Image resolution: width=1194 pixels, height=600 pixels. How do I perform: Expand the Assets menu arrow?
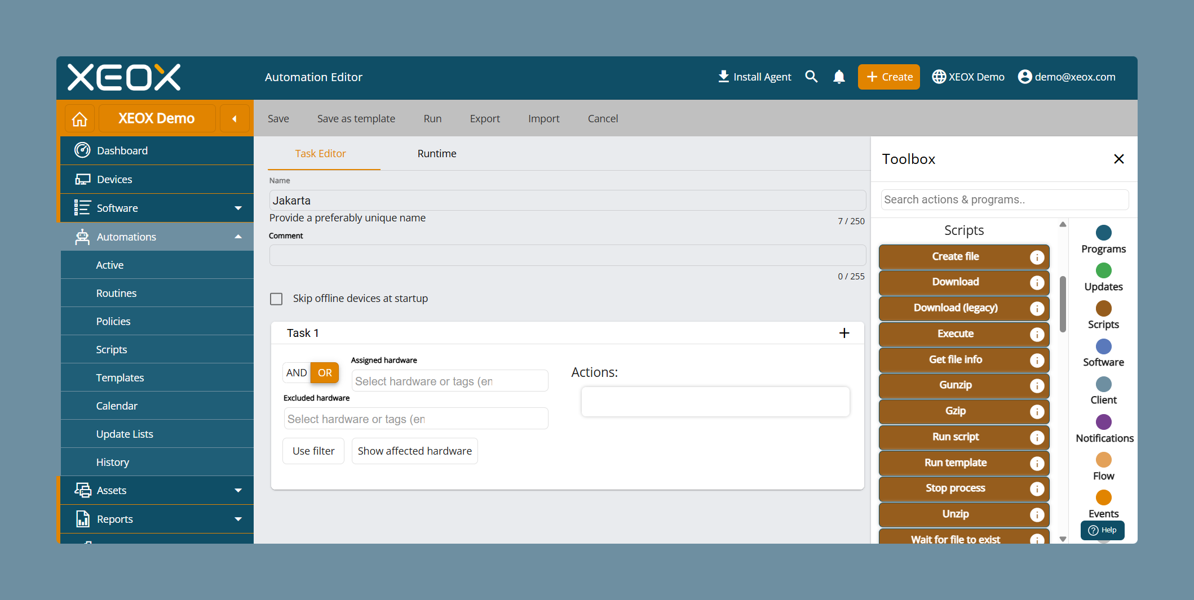pos(238,490)
